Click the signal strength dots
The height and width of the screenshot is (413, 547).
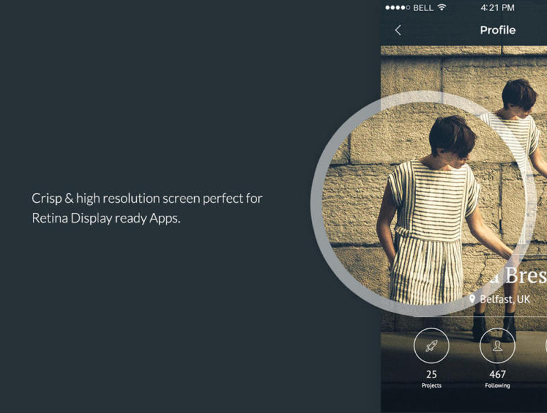tap(398, 8)
